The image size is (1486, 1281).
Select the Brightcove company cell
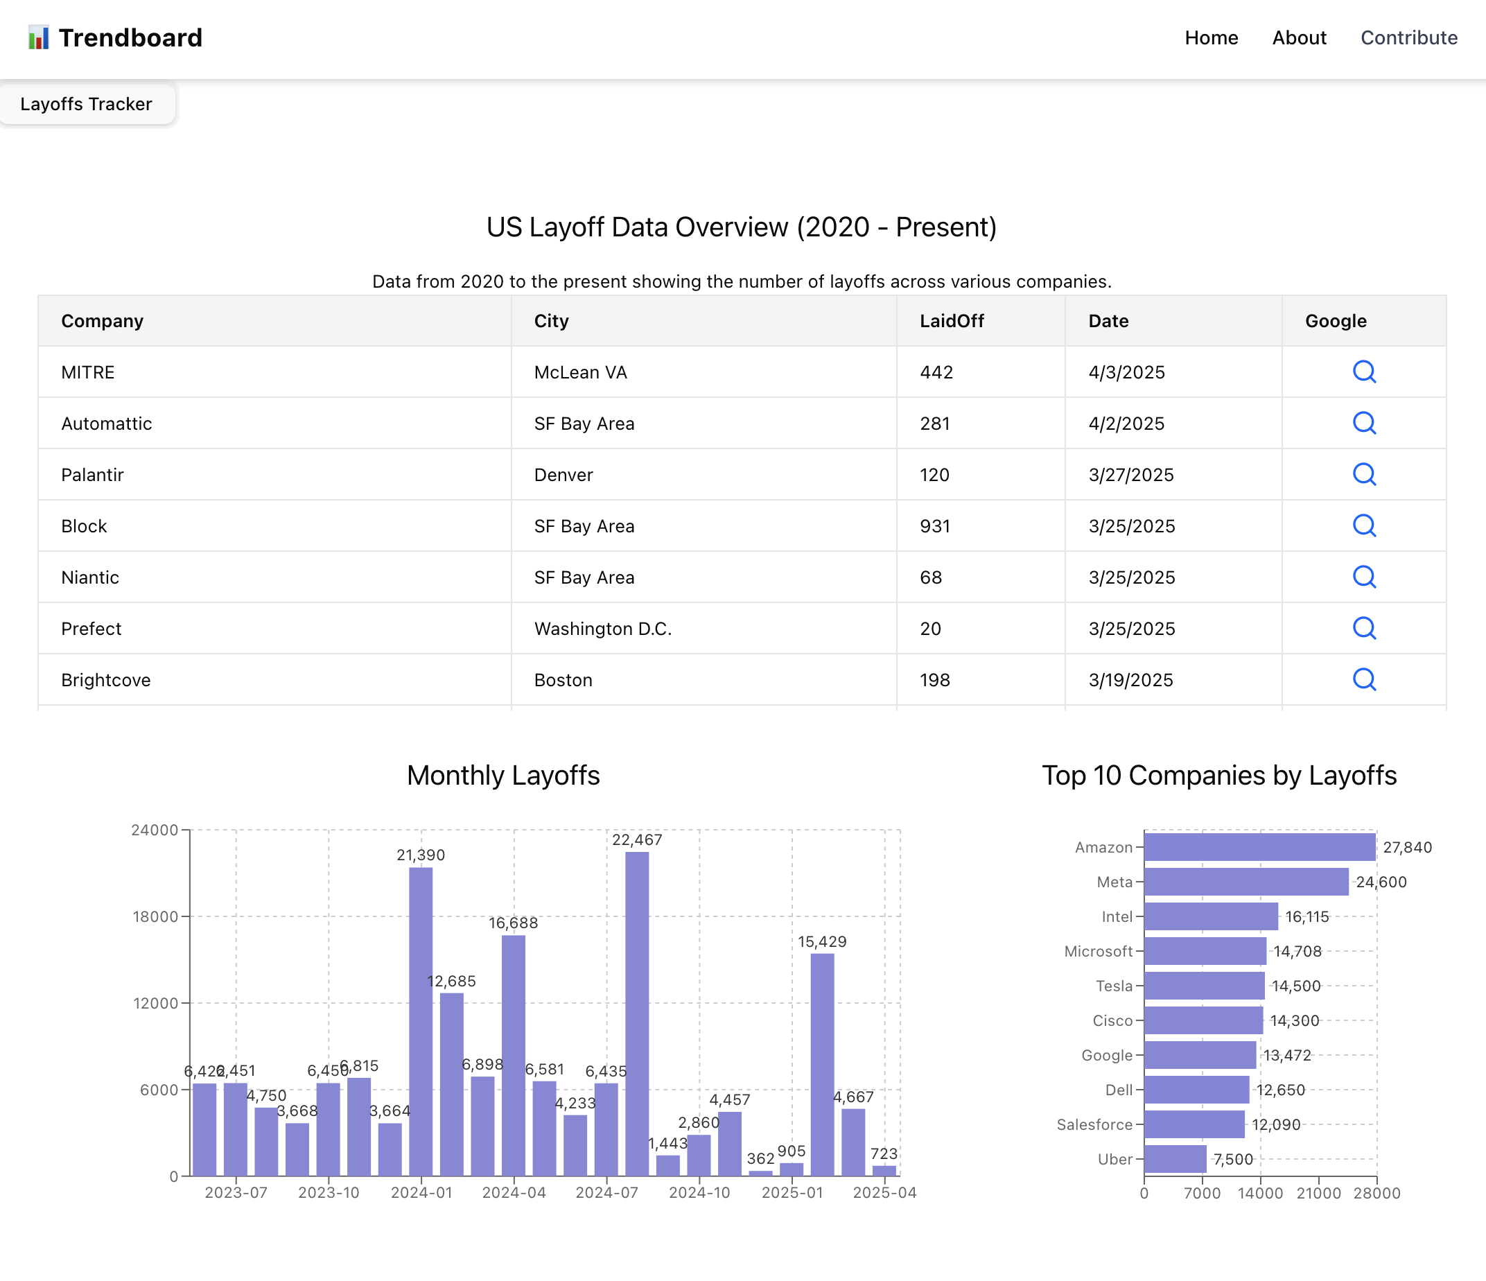(274, 680)
